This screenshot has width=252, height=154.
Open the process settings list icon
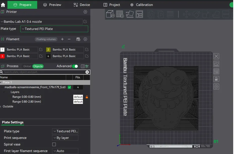[83, 66]
